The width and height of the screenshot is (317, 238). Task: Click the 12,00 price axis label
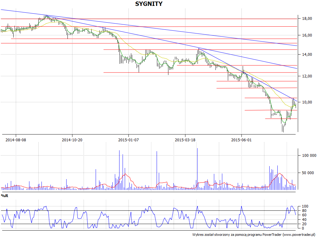point(307,76)
